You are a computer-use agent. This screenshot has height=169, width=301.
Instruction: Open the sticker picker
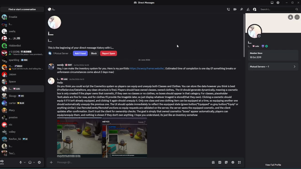tap(226, 162)
